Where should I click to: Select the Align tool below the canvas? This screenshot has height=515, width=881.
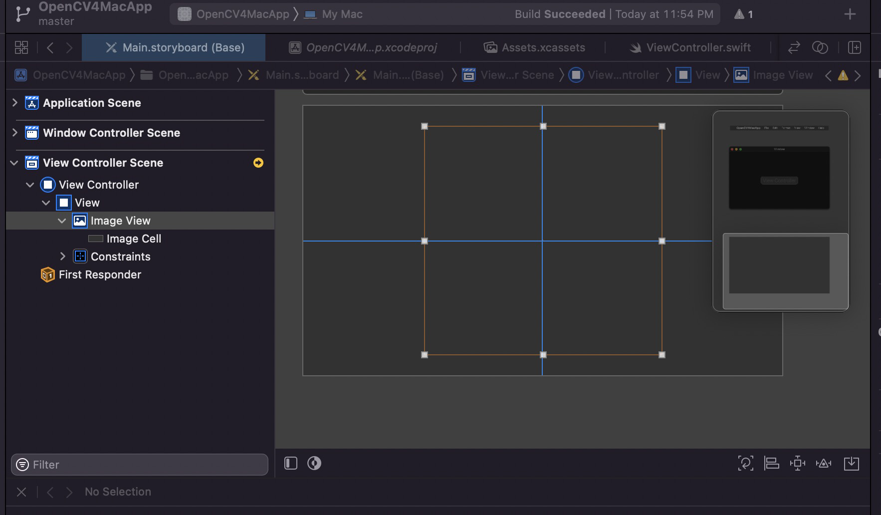point(771,463)
